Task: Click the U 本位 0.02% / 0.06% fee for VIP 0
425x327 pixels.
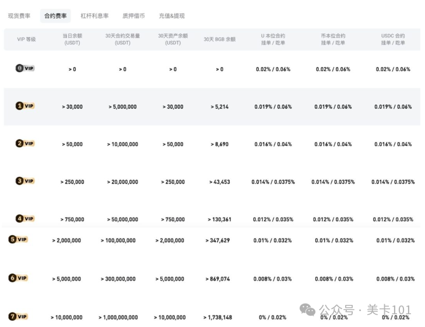Action: click(x=273, y=69)
